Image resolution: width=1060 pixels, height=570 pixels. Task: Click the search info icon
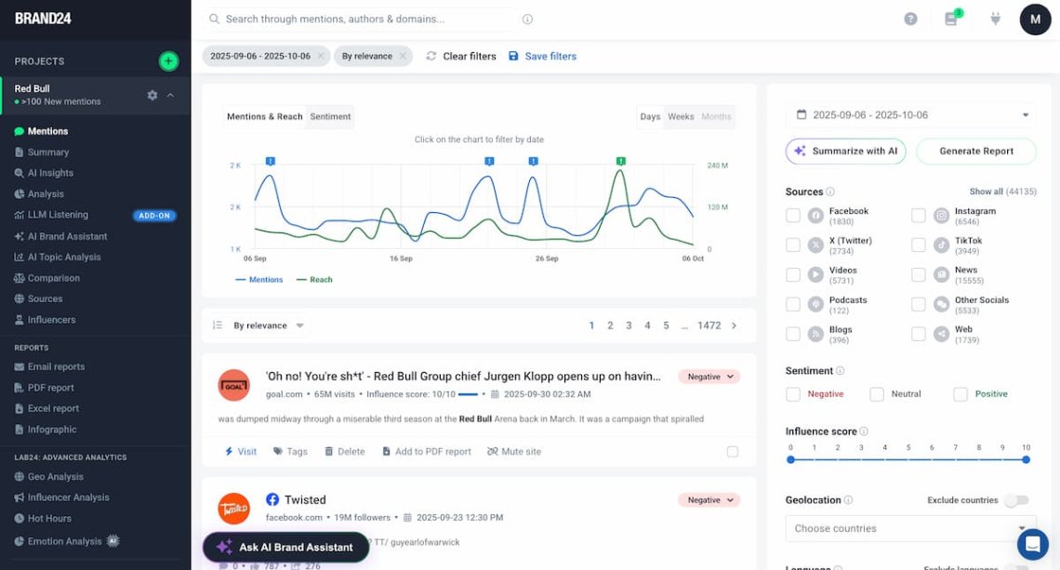[x=527, y=19]
